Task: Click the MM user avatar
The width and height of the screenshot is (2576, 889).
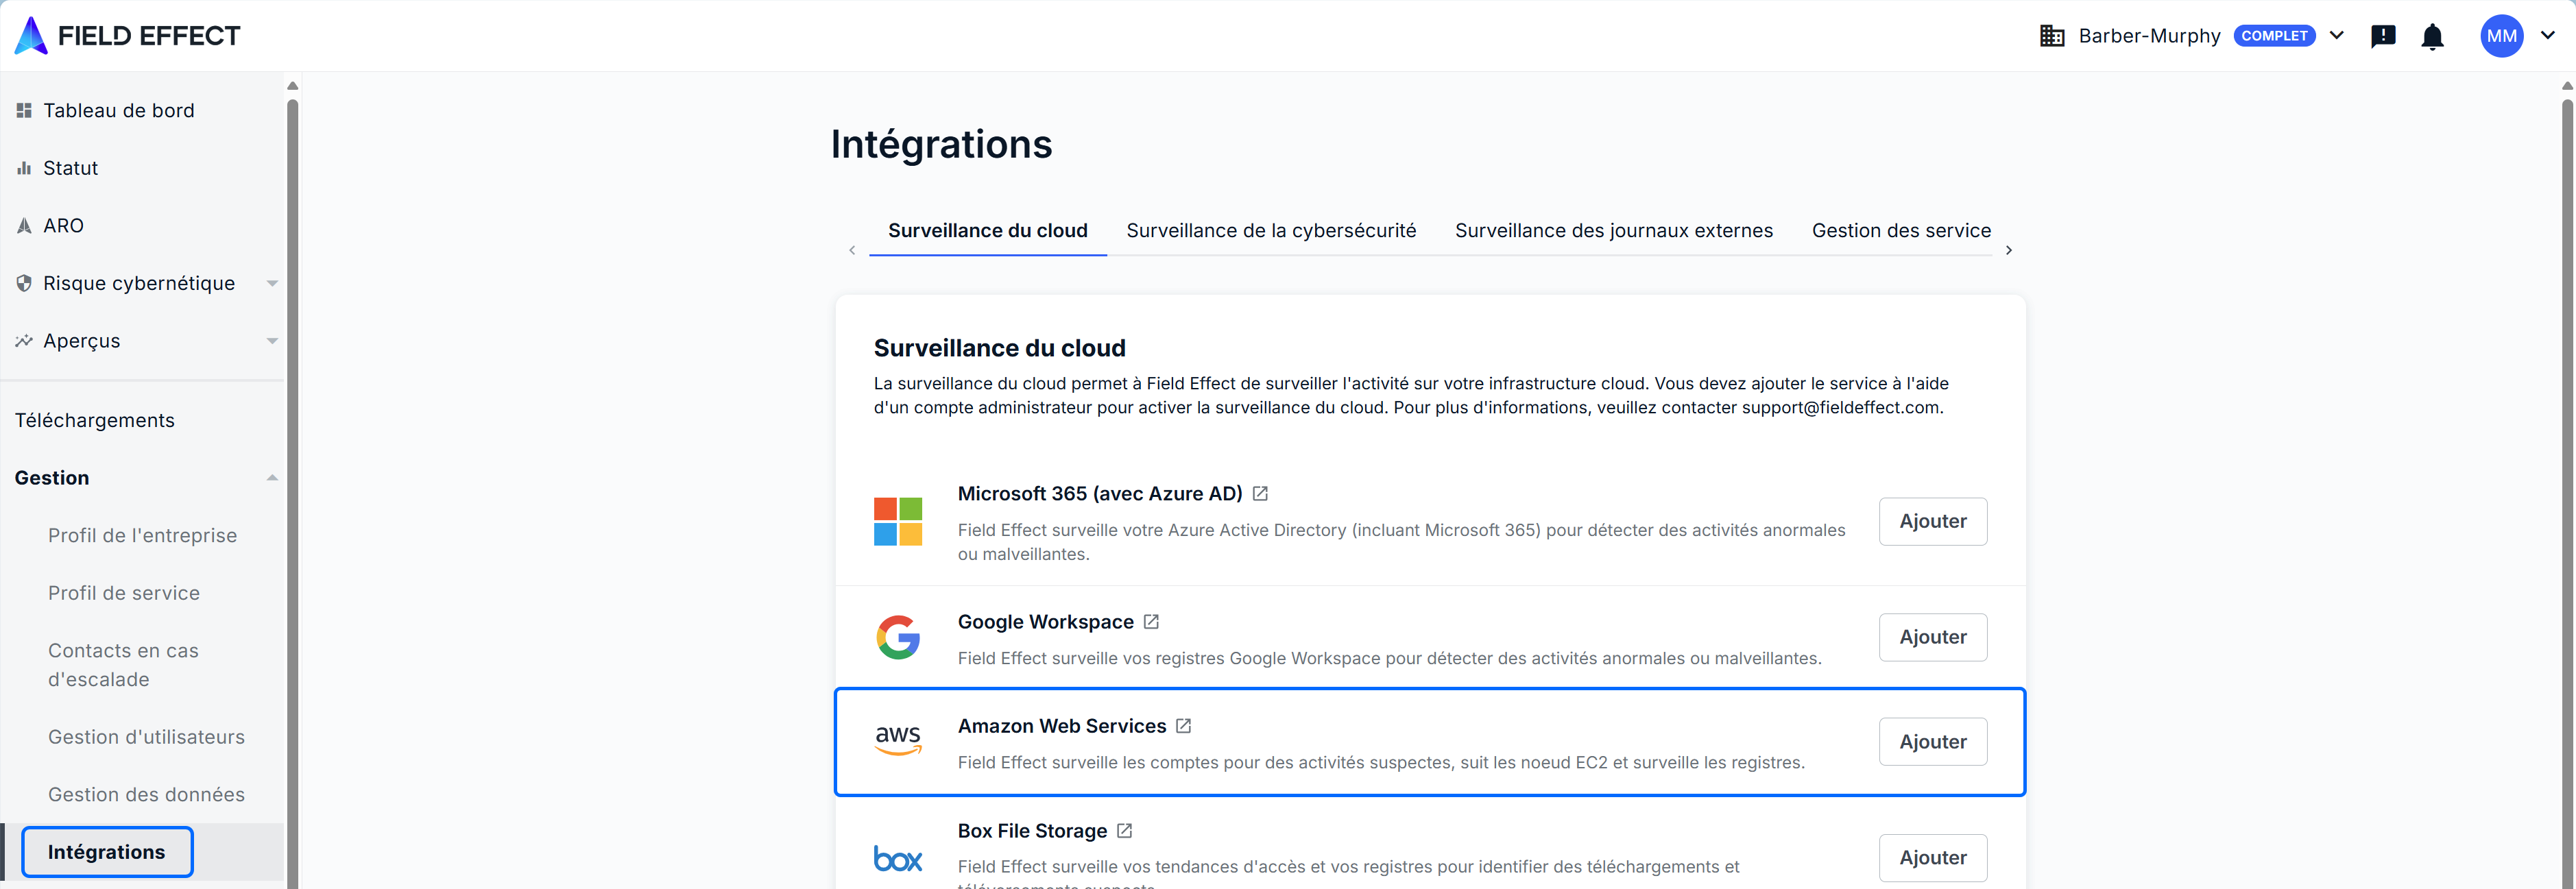Action: pyautogui.click(x=2501, y=36)
